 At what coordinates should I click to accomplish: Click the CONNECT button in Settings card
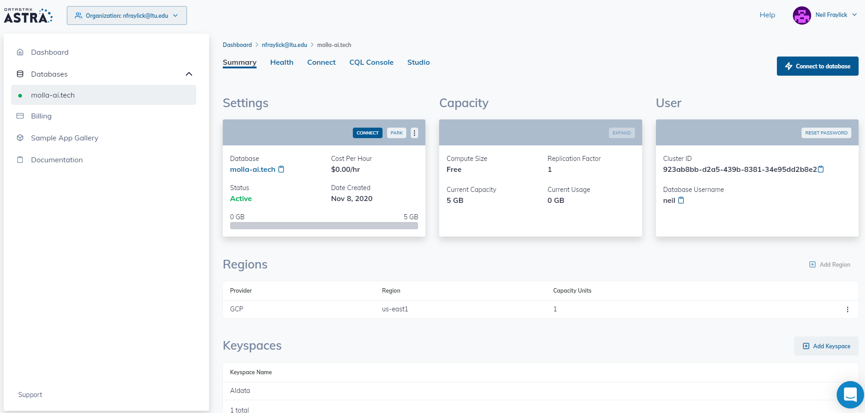(367, 133)
